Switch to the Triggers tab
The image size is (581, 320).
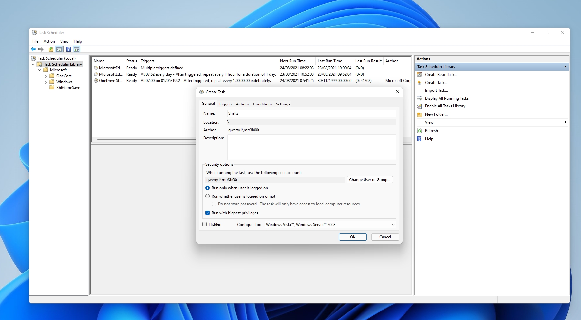coord(225,104)
